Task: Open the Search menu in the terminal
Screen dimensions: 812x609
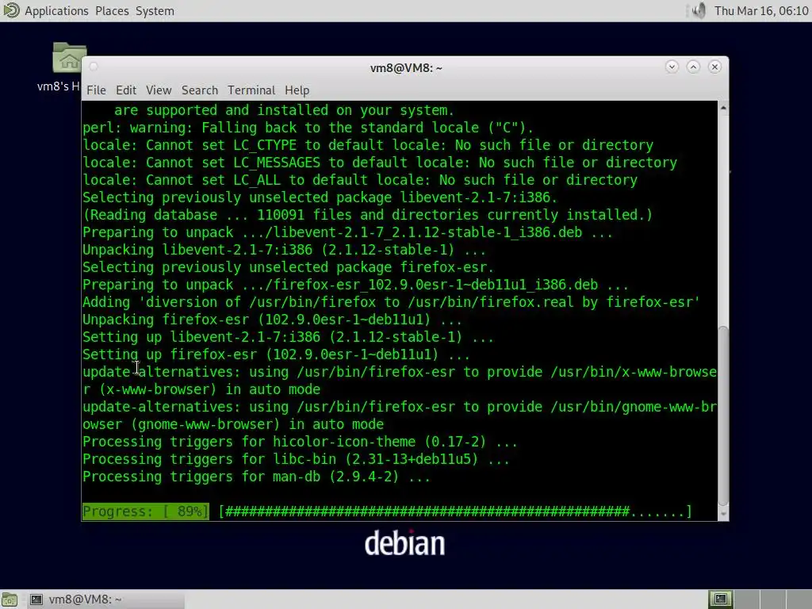Action: click(199, 90)
